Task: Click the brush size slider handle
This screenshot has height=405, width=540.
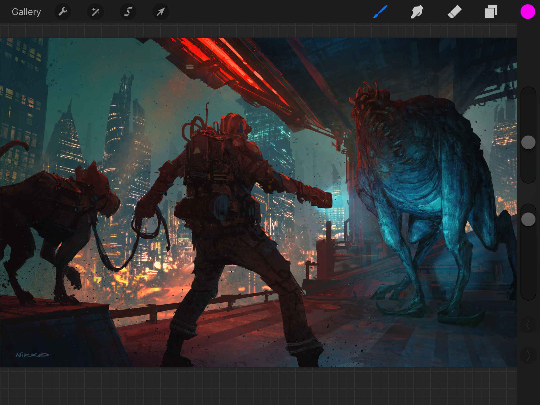Action: point(528,143)
